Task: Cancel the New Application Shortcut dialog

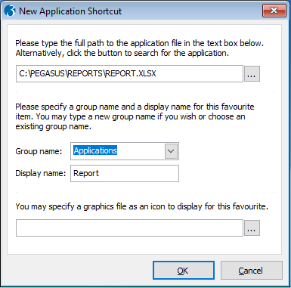Action: [251, 271]
